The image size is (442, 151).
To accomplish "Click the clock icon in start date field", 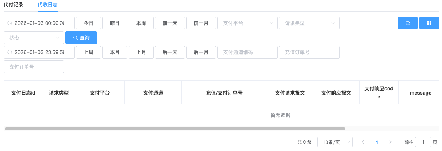I will point(10,23).
